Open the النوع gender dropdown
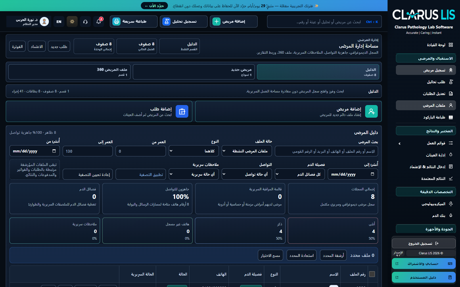Image resolution: width=460 pixels, height=287 pixels. pos(194,151)
